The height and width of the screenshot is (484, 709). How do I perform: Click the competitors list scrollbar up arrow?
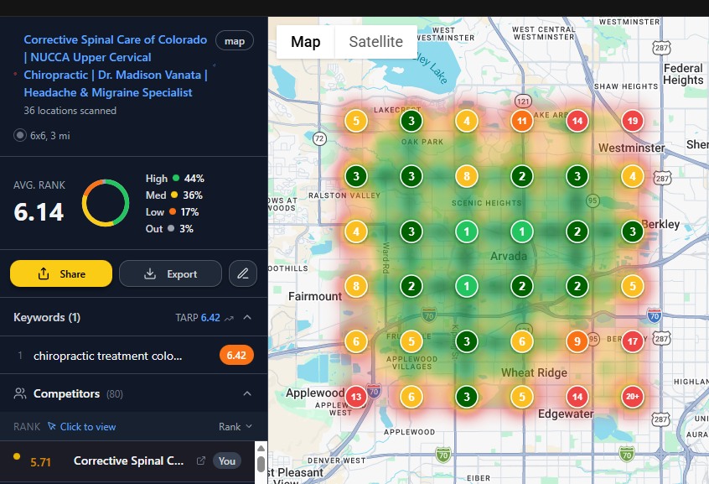261,448
